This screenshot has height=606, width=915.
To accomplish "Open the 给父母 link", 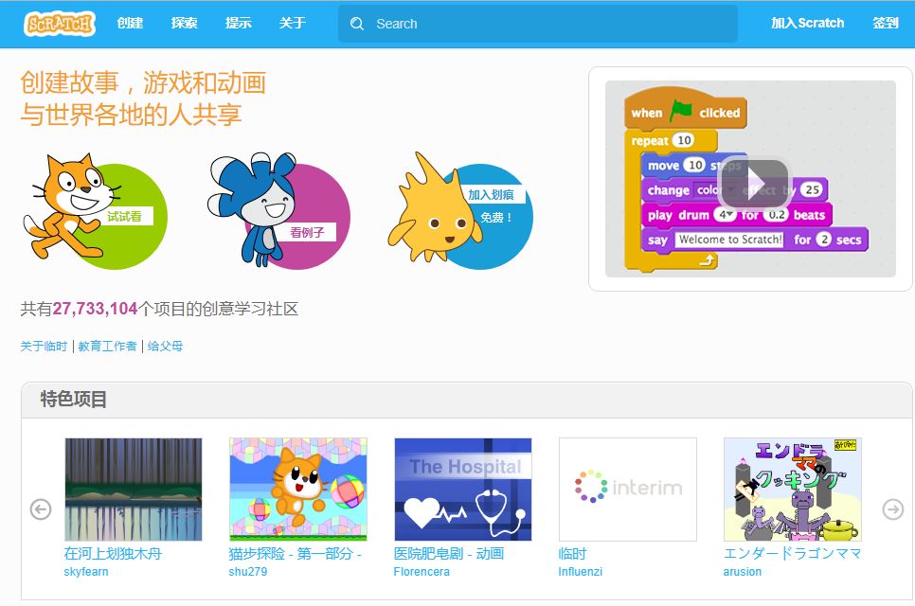I will point(165,347).
